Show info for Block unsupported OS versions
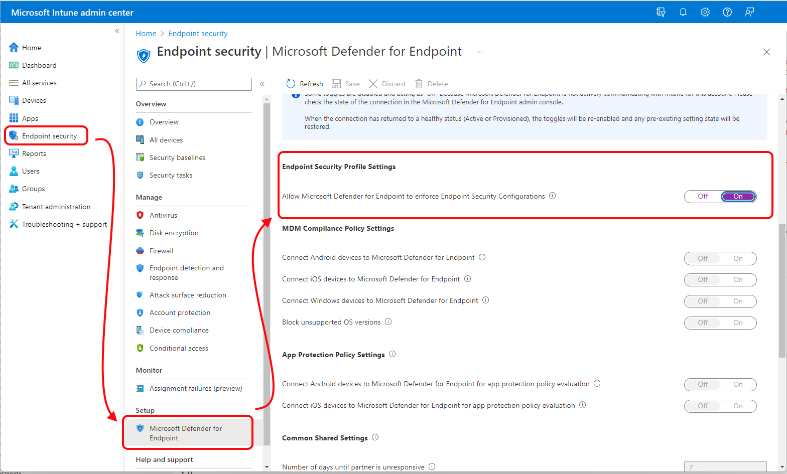Image resolution: width=787 pixels, height=474 pixels. coord(388,322)
